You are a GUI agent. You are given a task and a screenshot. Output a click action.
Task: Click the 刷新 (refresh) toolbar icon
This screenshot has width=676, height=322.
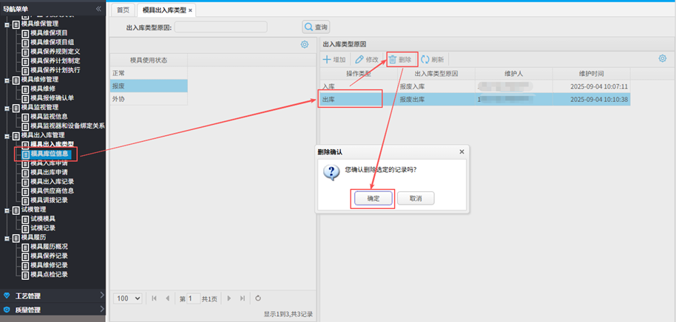(425, 59)
